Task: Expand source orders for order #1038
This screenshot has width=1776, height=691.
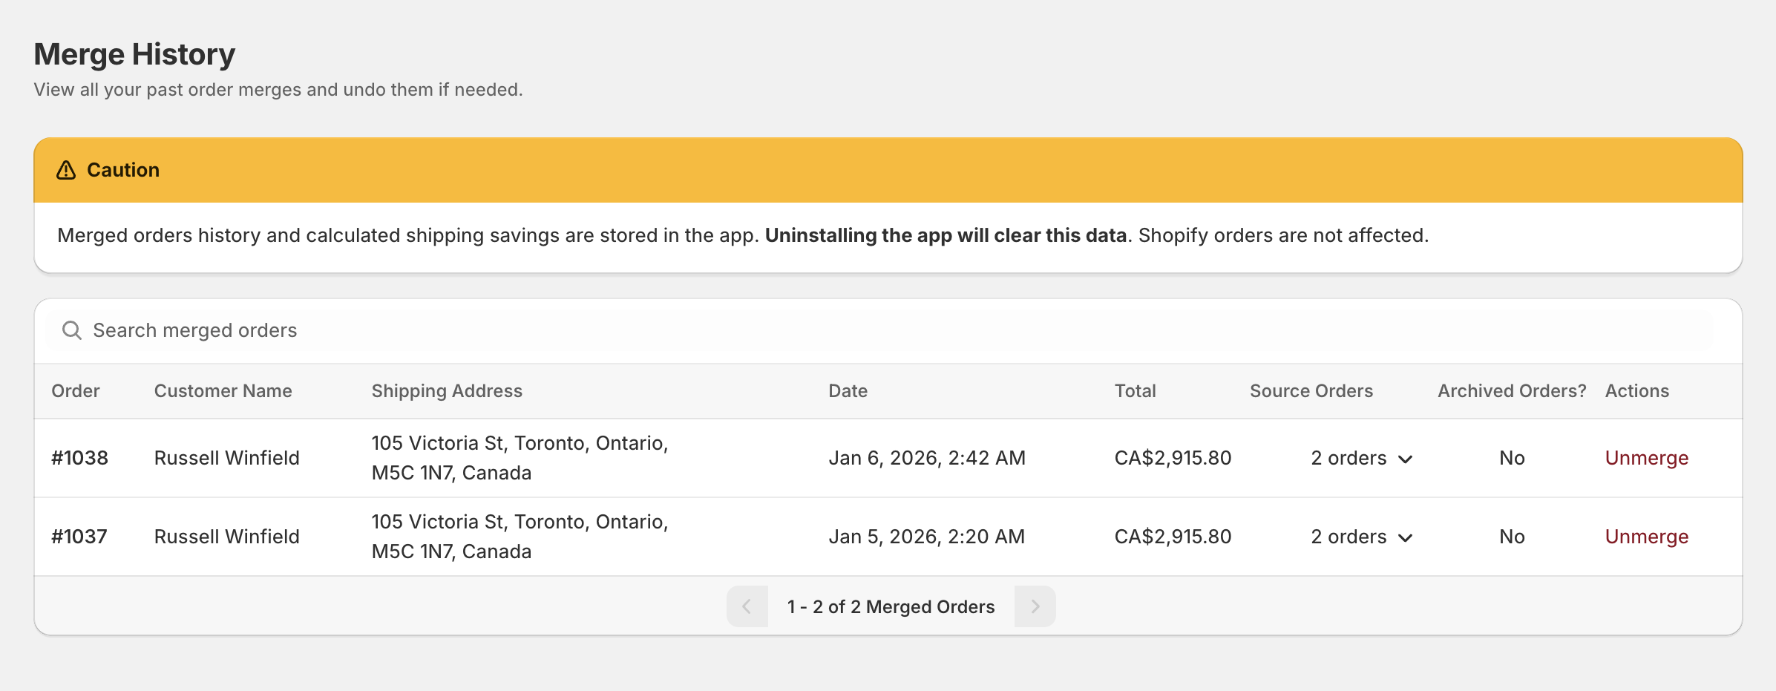Action: click(1361, 458)
